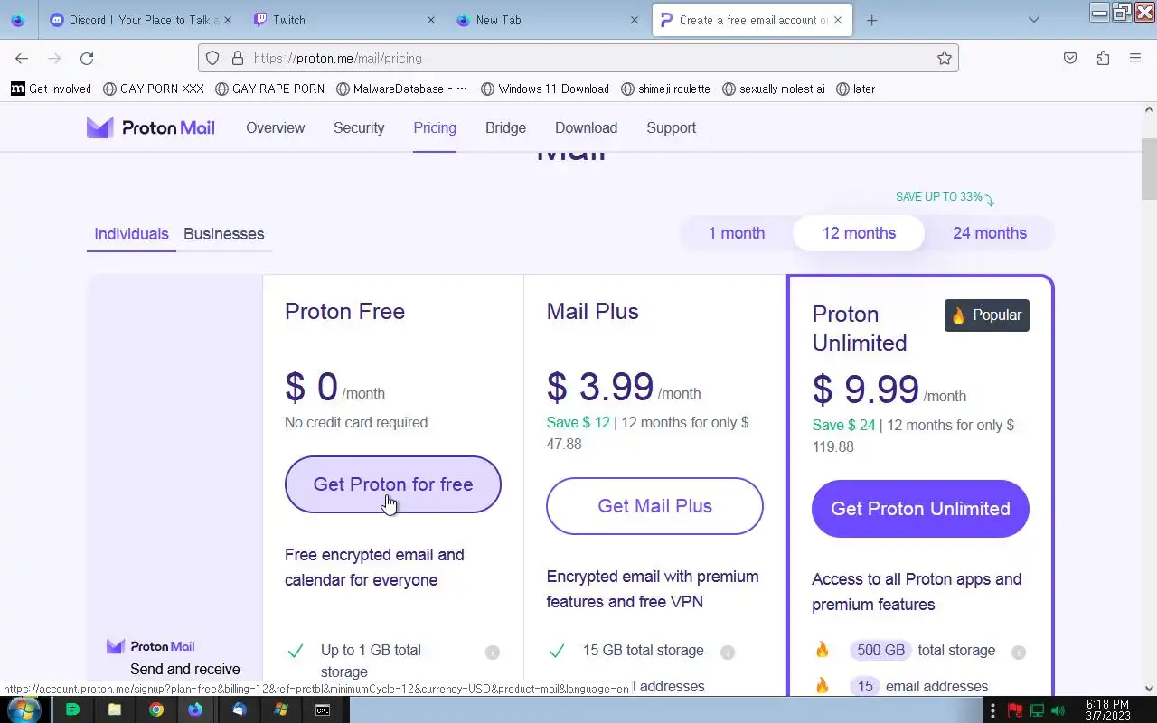Select 1 month billing cycle
This screenshot has height=723, width=1157.
click(x=737, y=233)
